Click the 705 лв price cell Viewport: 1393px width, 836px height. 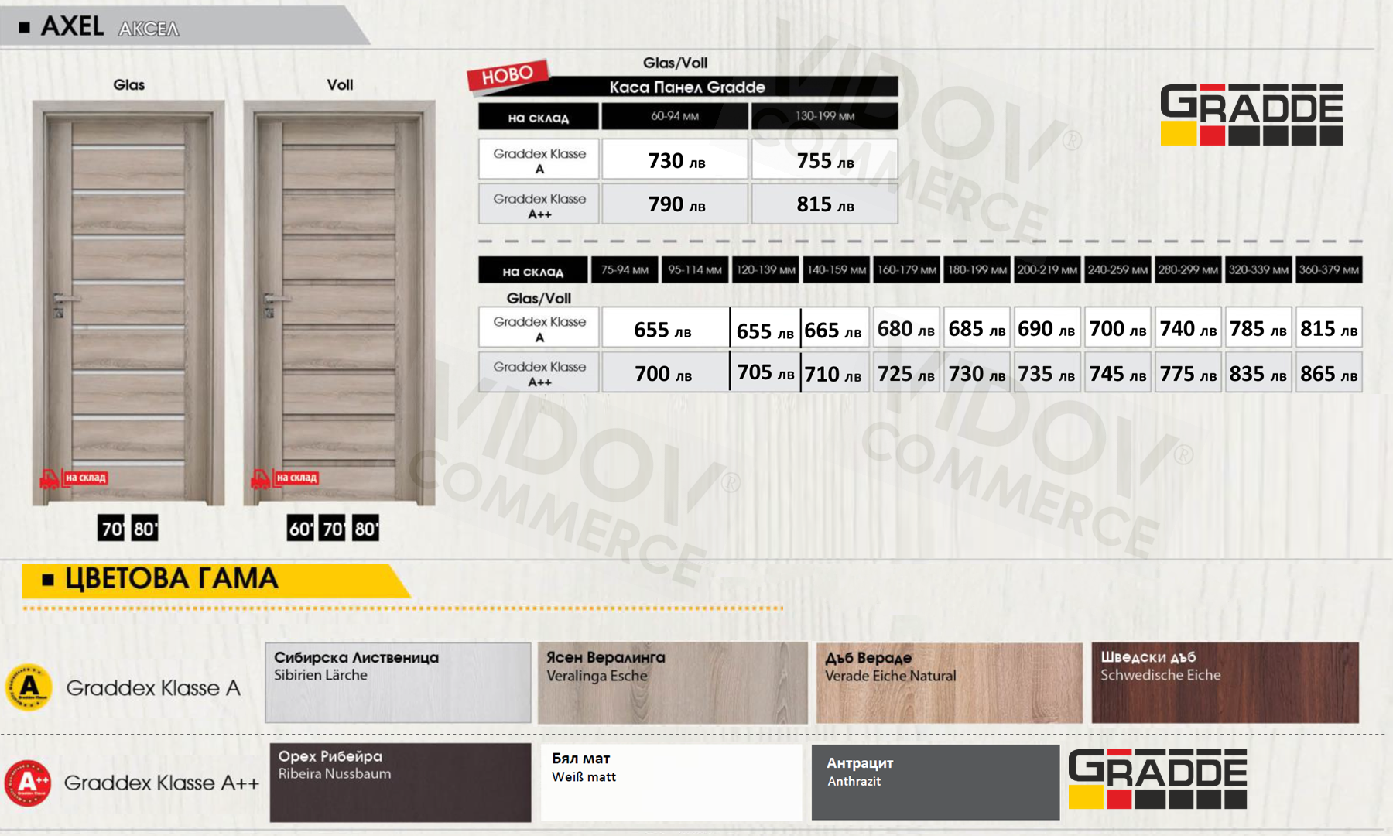click(x=765, y=372)
